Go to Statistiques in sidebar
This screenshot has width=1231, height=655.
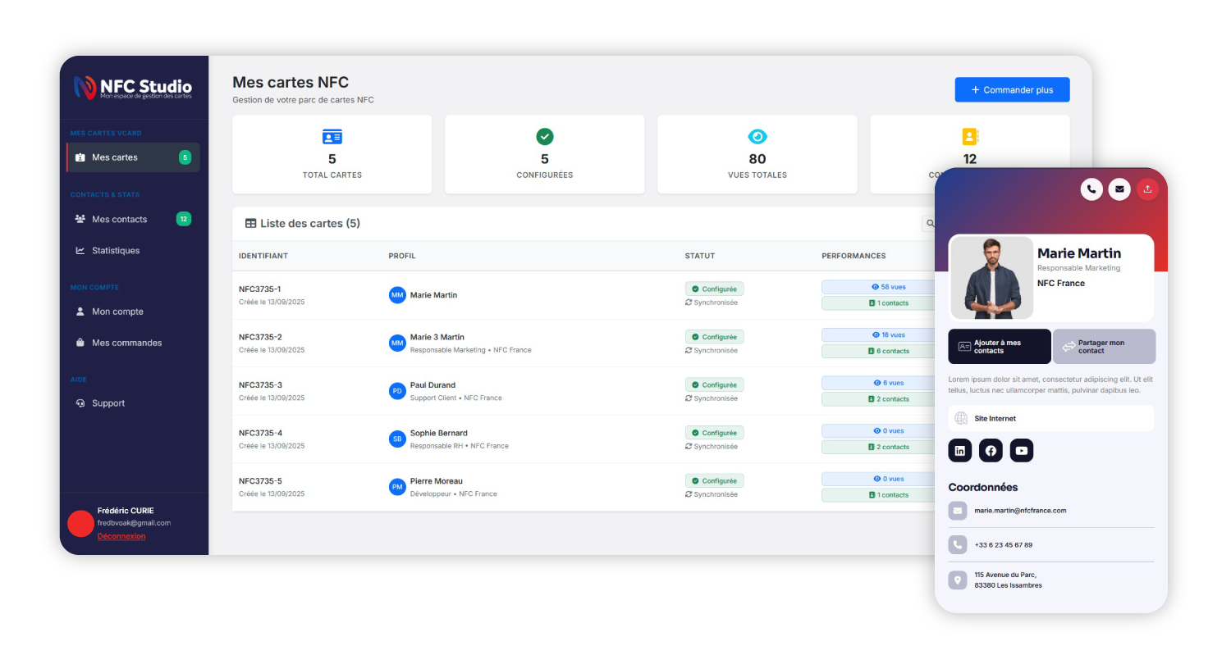[x=116, y=251]
